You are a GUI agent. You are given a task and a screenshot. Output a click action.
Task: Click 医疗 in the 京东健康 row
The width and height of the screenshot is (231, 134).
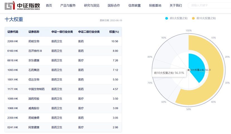point(81,60)
